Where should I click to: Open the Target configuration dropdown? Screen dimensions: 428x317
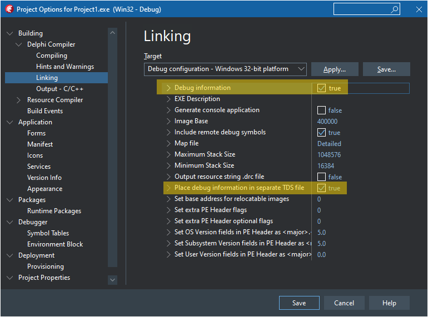[301, 69]
